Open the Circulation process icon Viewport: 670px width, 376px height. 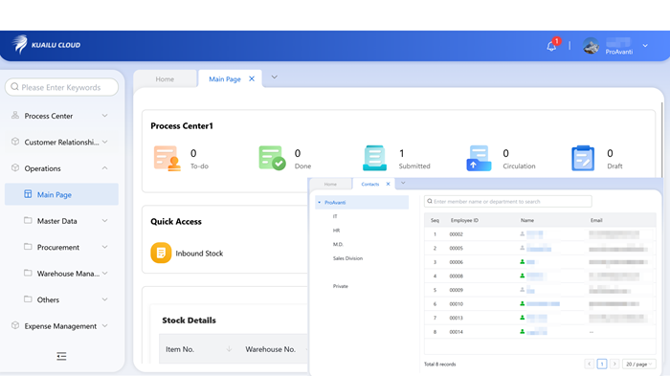479,158
